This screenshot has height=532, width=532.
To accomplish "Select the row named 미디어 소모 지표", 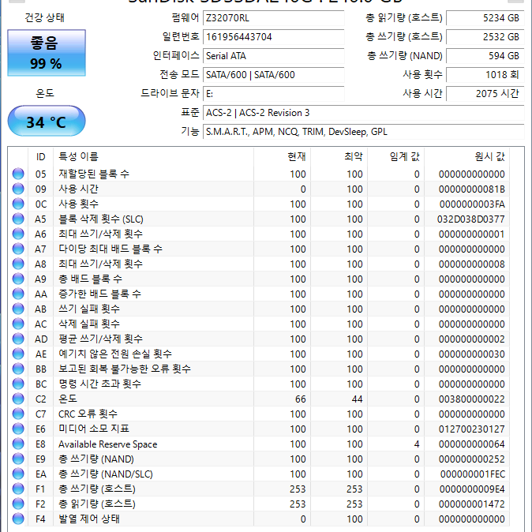I will tap(260, 429).
